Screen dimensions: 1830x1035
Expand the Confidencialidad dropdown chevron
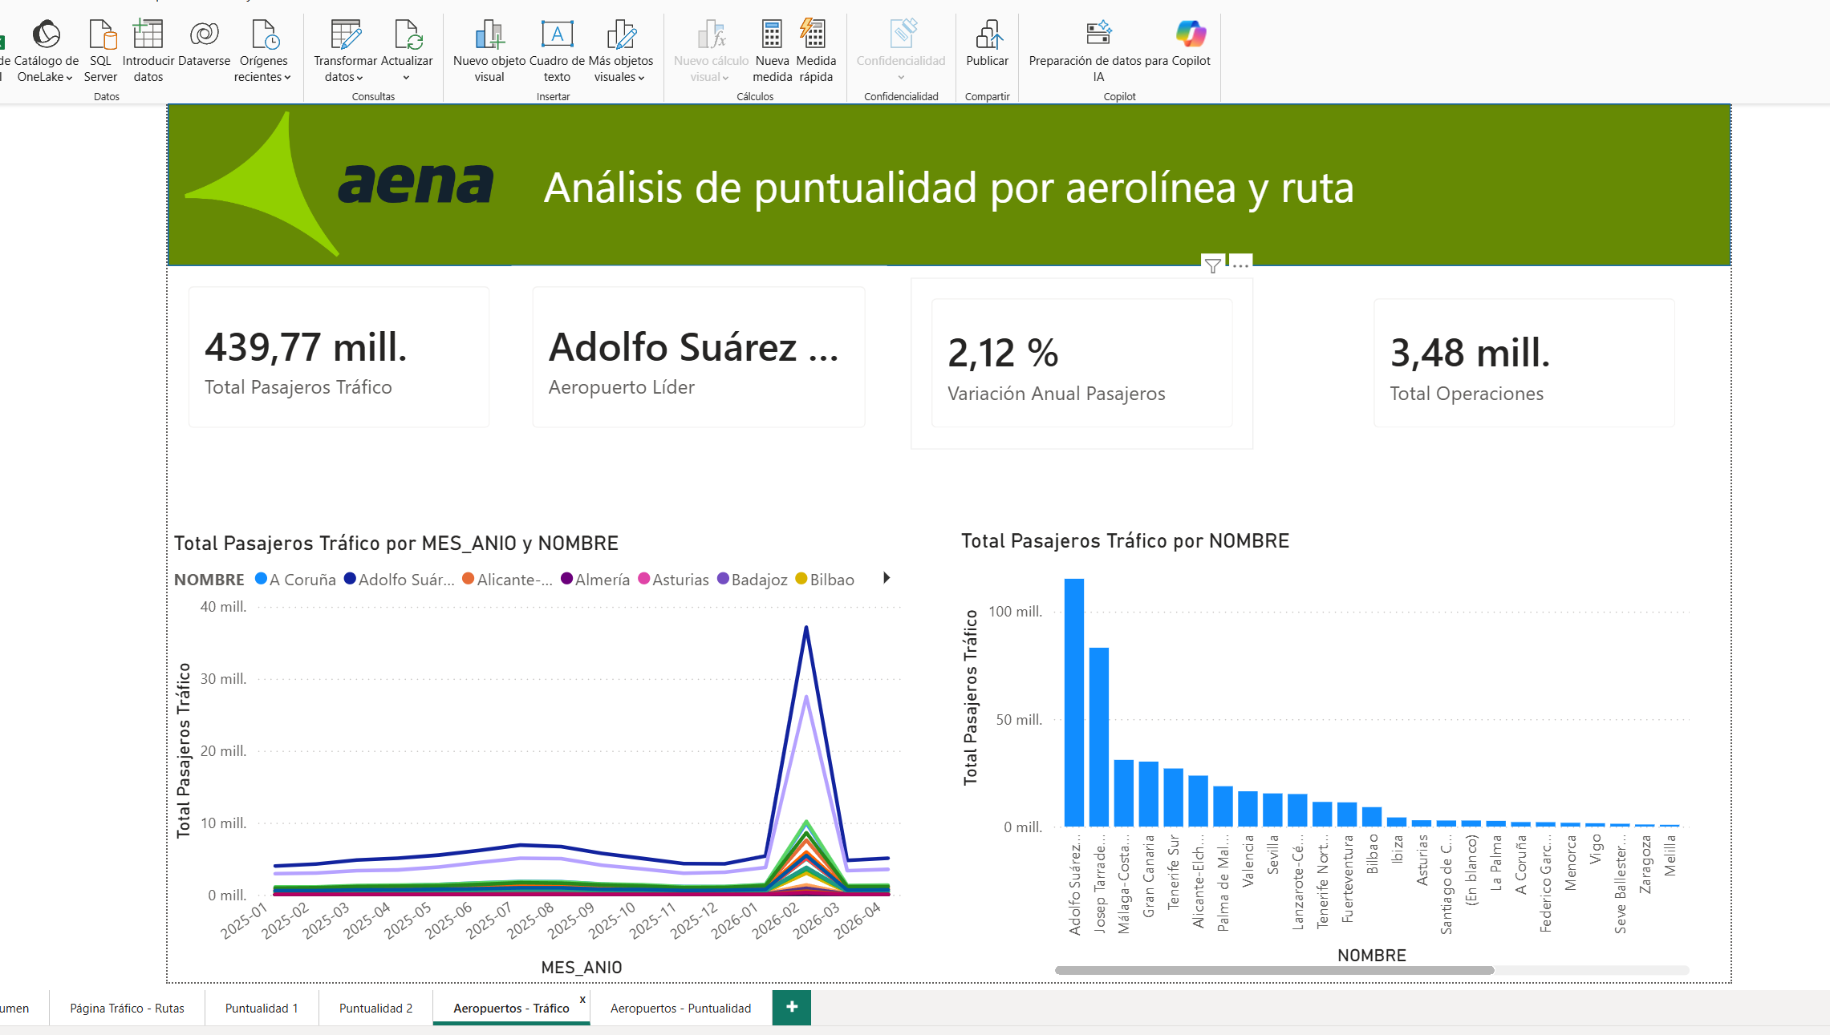(901, 78)
